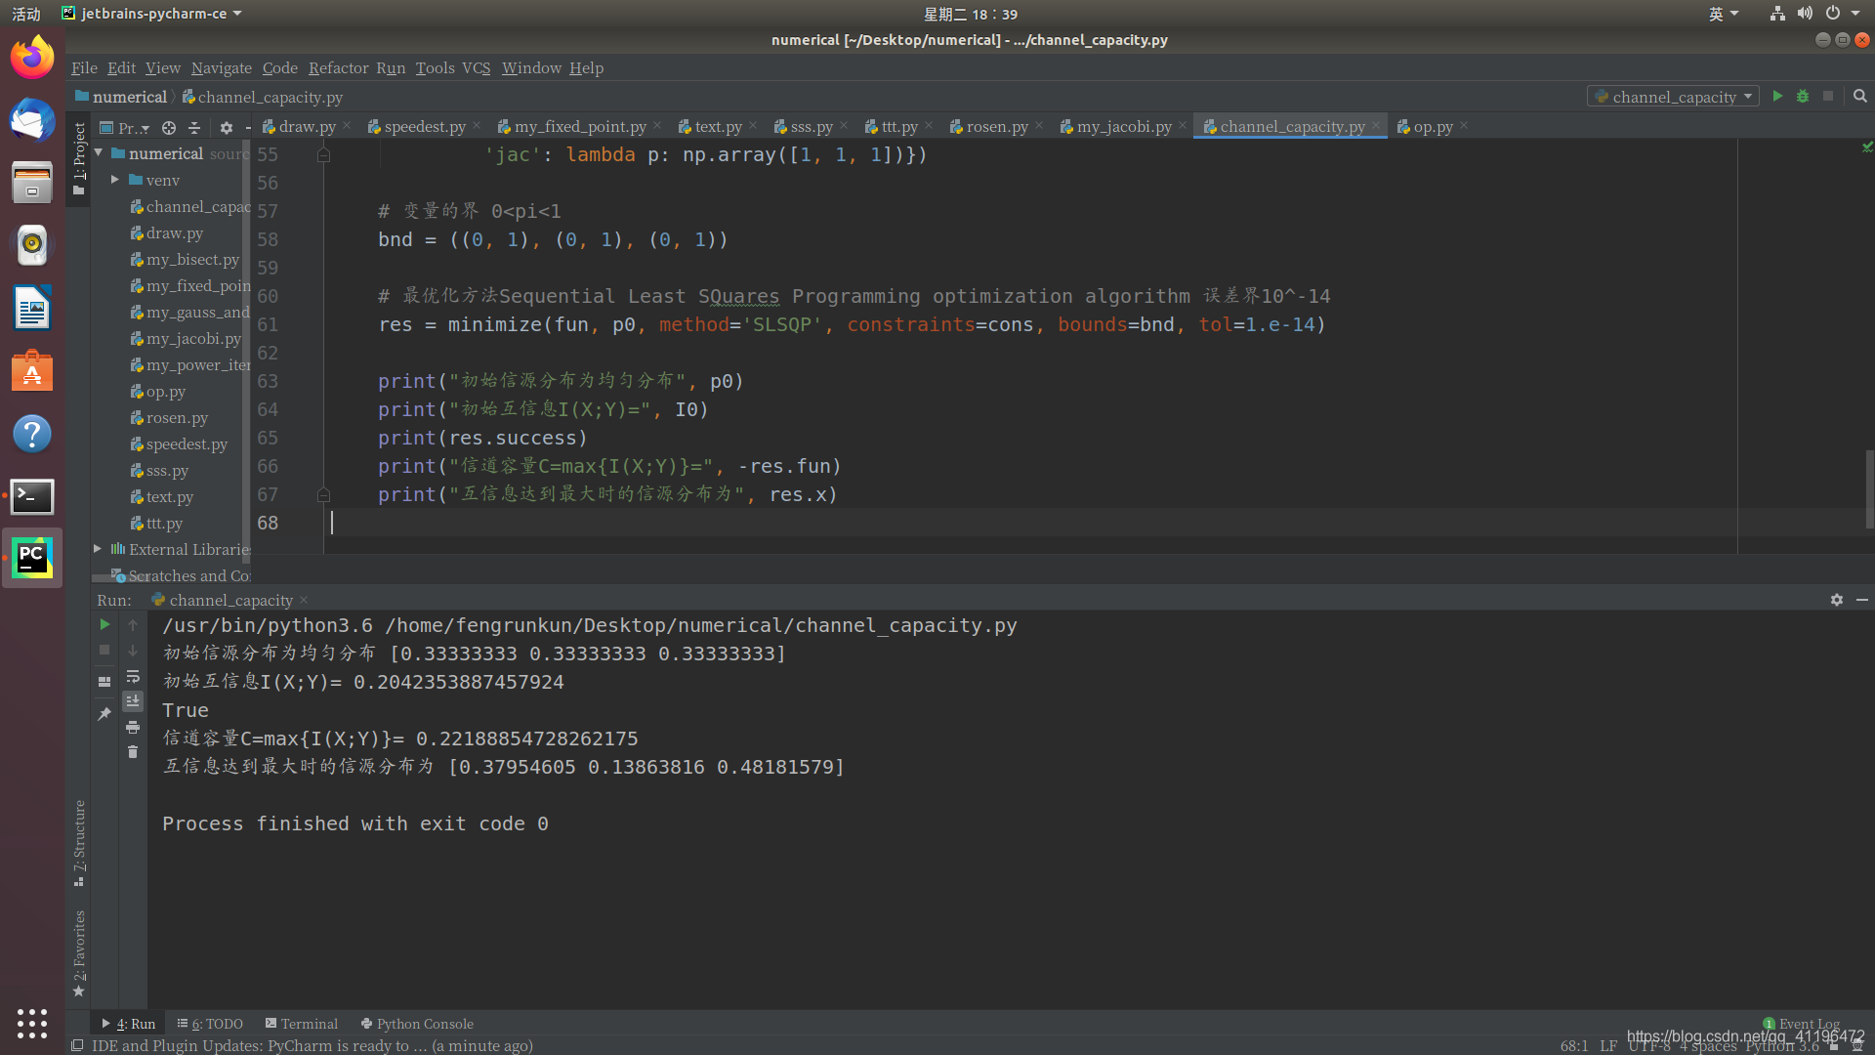Hide the Project panel with minus icon

pyautogui.click(x=247, y=127)
